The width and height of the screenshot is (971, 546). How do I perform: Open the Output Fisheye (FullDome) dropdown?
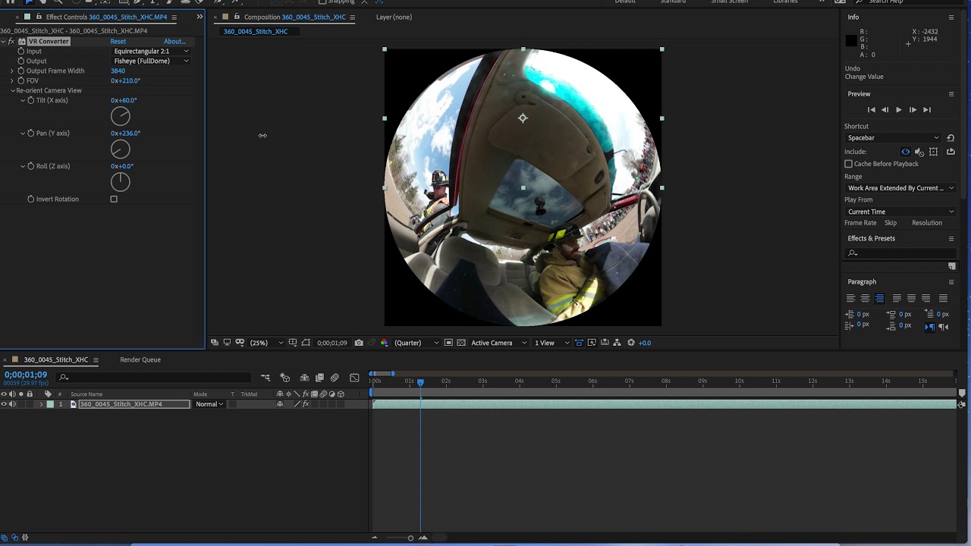[151, 61]
